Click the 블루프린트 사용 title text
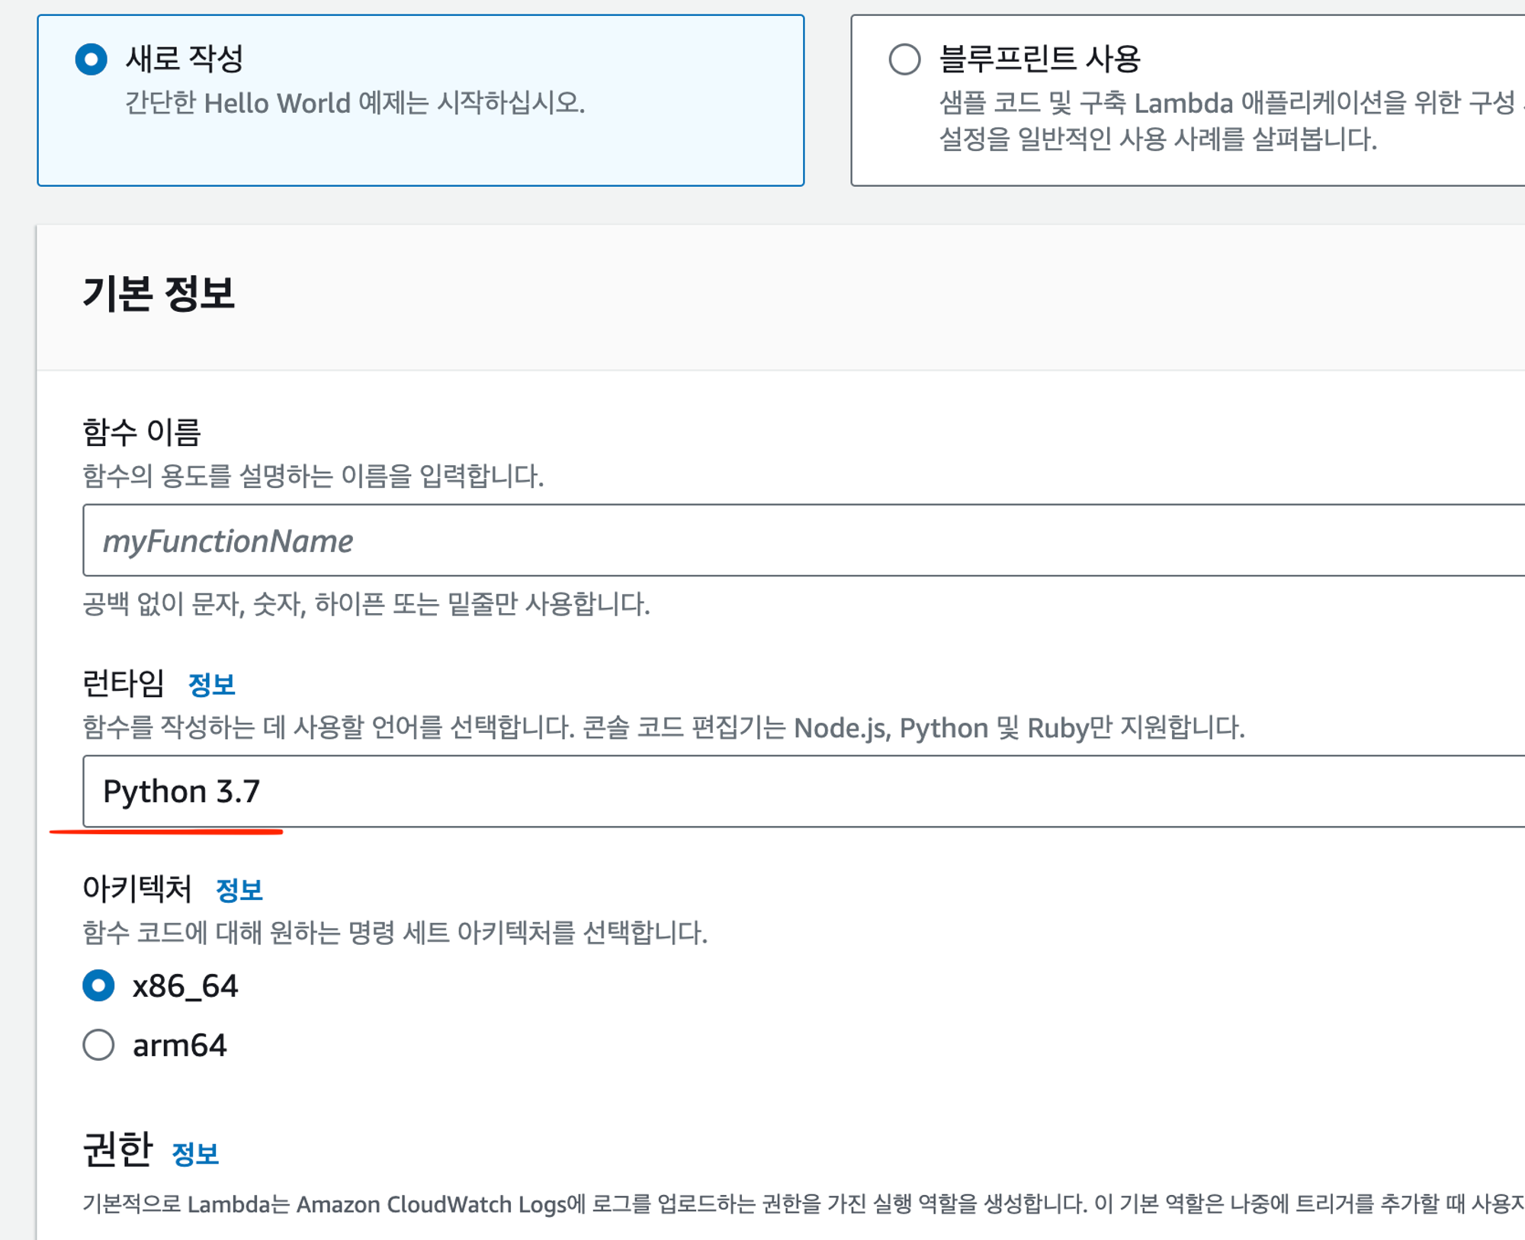Image resolution: width=1525 pixels, height=1240 pixels. coord(1039,59)
